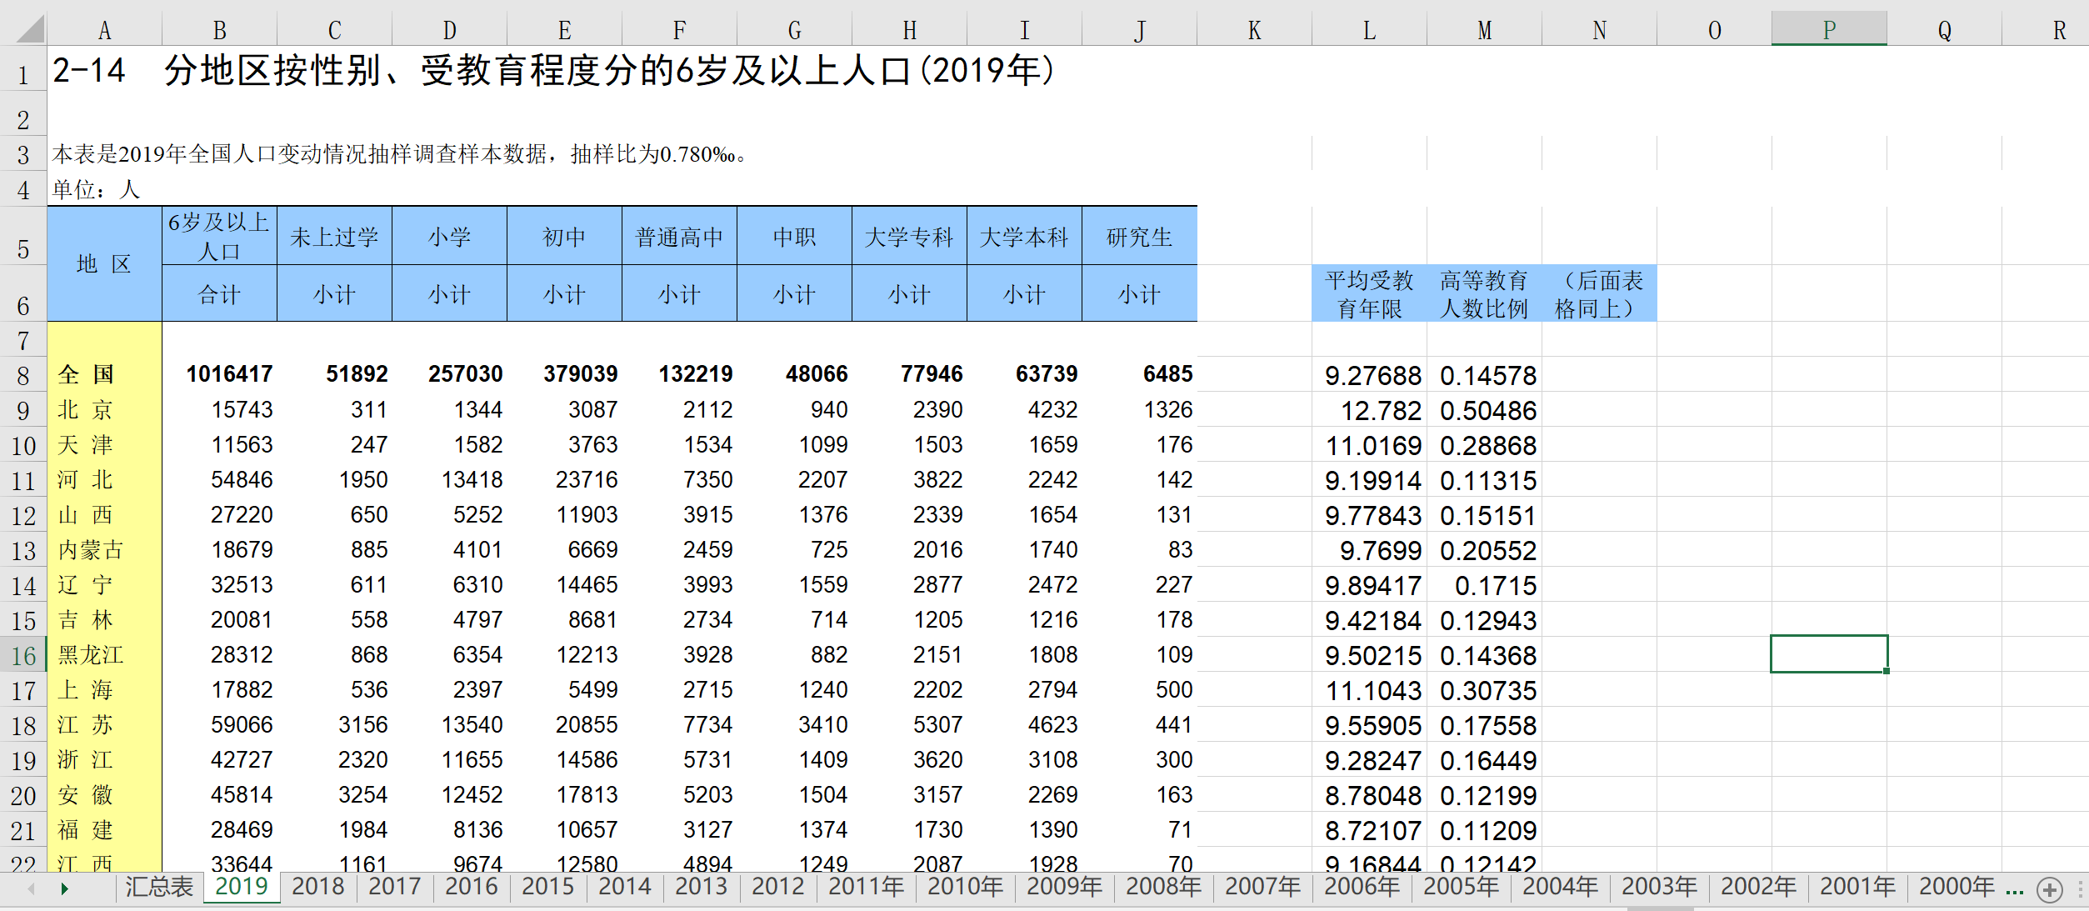Viewport: 2089px width, 911px height.
Task: Add a new sheet with plus icon
Action: click(2049, 889)
